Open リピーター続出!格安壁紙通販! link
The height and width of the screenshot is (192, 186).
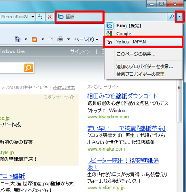tap(123, 164)
